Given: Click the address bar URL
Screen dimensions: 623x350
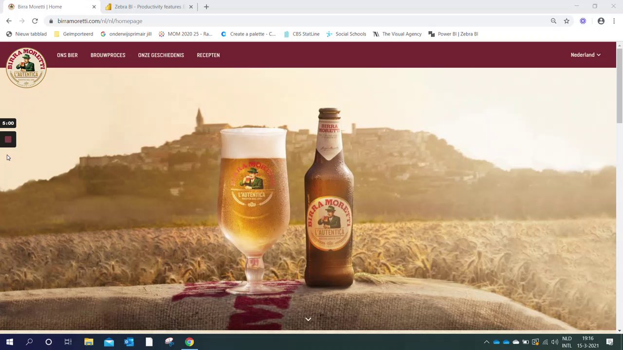Looking at the screenshot, I should coord(100,21).
